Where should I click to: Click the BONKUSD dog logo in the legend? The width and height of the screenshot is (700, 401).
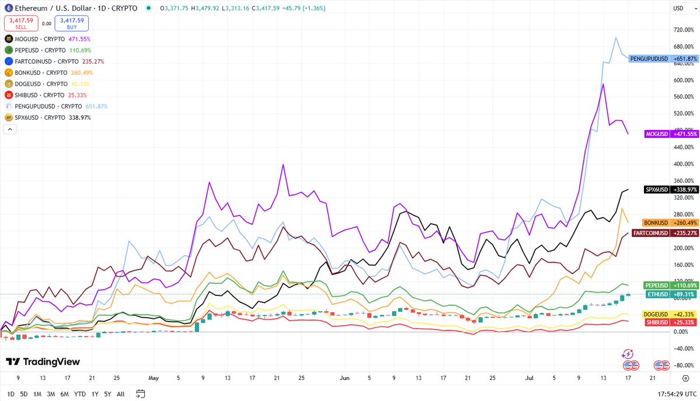9,72
